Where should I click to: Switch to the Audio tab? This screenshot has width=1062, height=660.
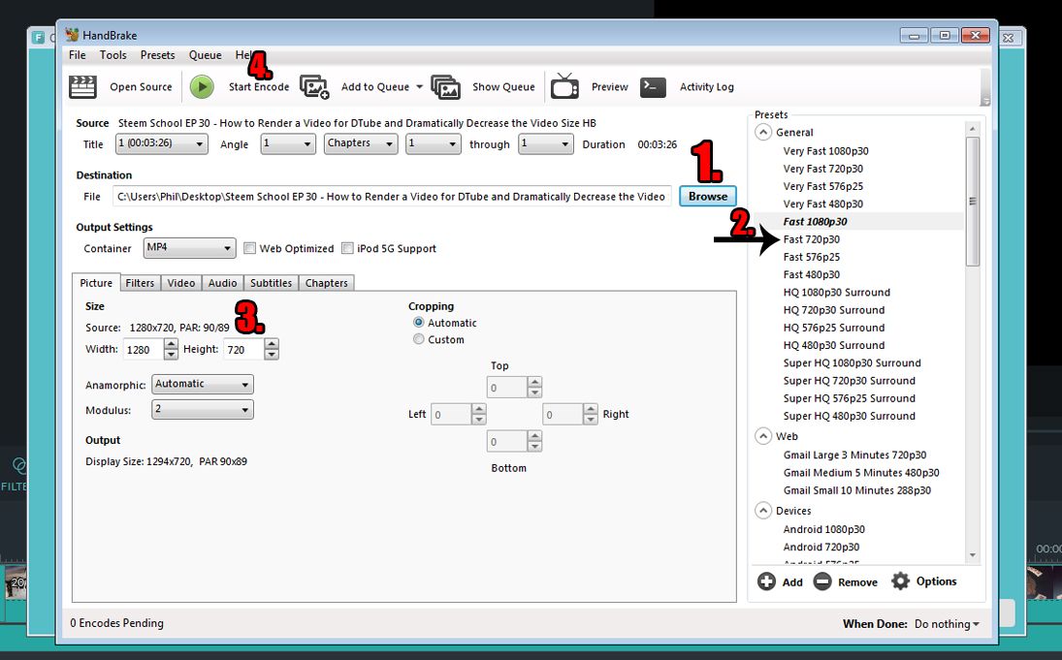[x=222, y=283]
